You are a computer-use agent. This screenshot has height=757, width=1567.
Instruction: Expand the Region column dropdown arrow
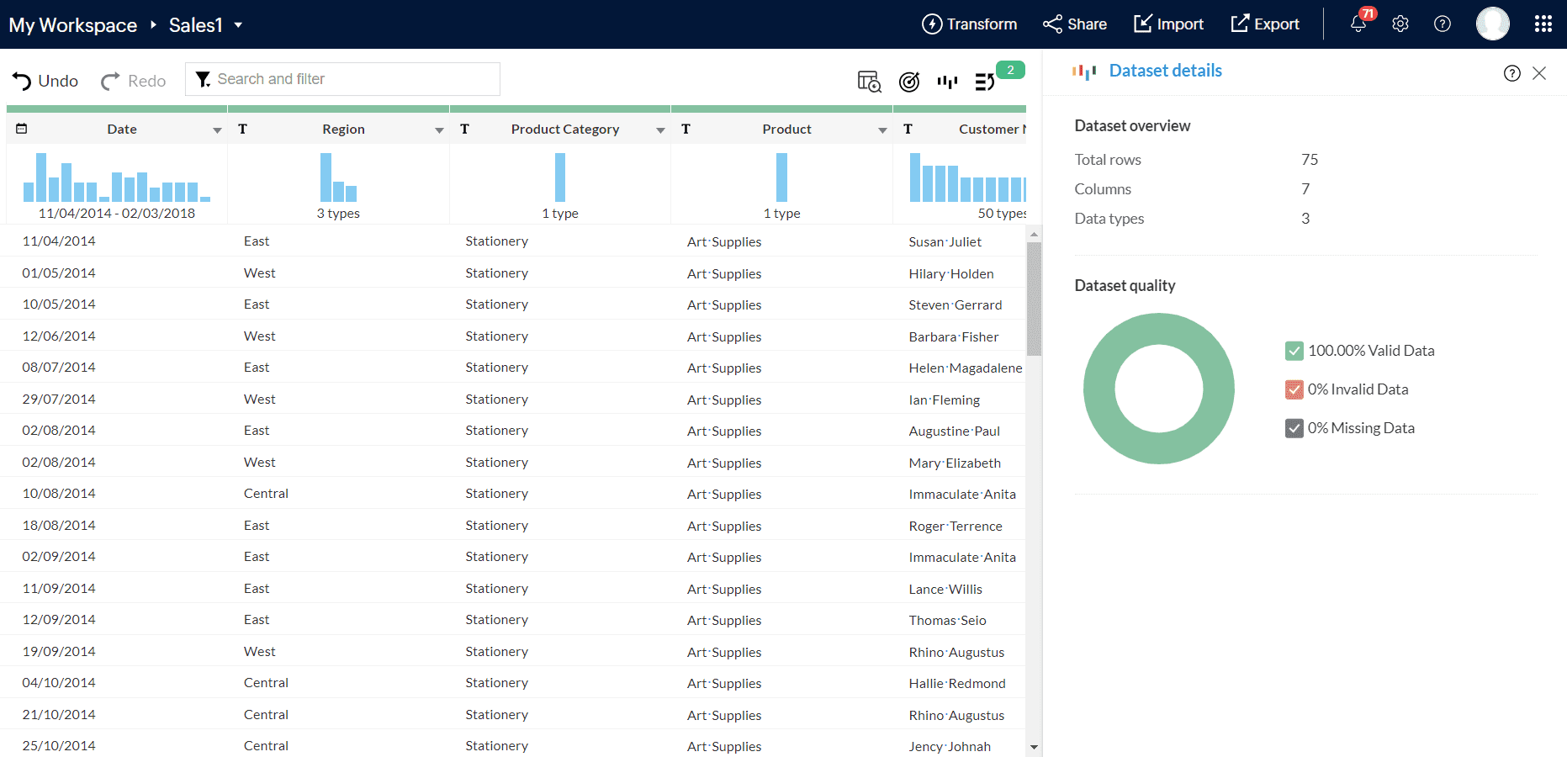click(x=439, y=130)
